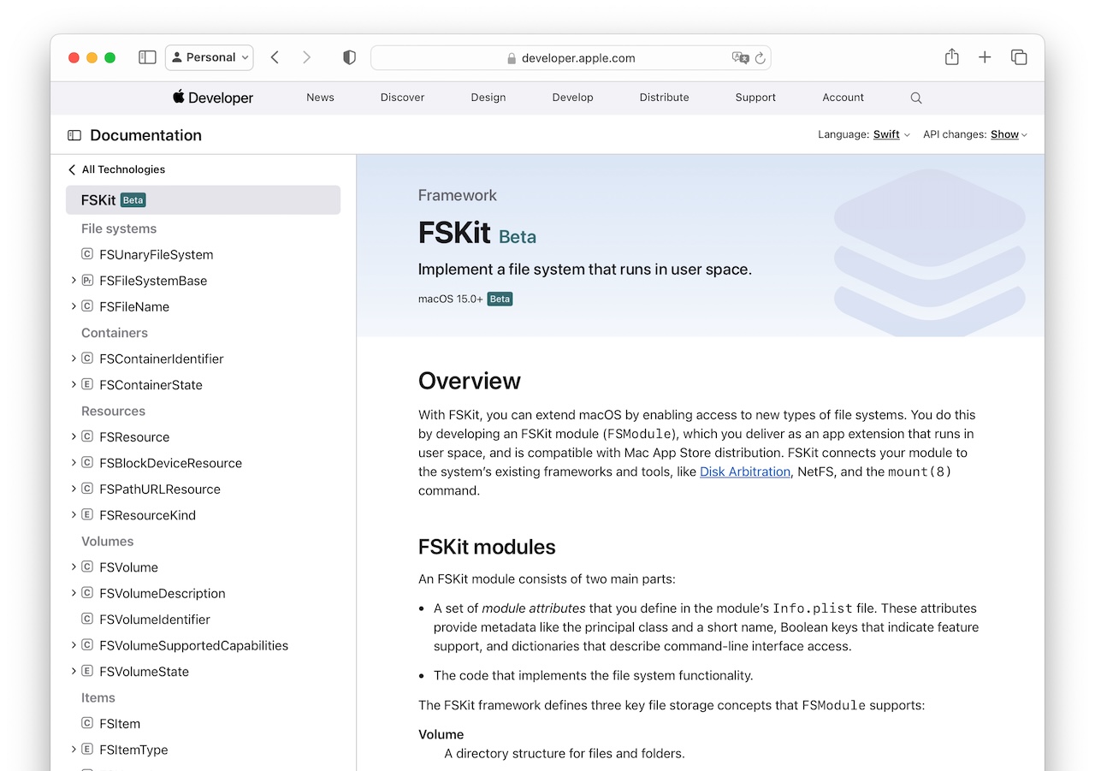Open the Apple Developer logo home
This screenshot has height=771, width=1095.
pos(213,98)
